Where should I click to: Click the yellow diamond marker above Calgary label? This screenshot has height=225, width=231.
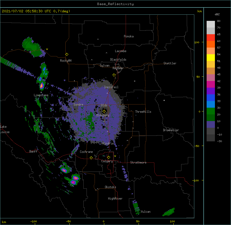pyautogui.click(x=109, y=157)
